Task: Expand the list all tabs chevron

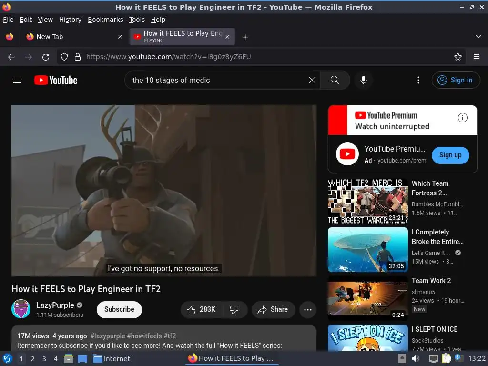Action: coord(478,37)
